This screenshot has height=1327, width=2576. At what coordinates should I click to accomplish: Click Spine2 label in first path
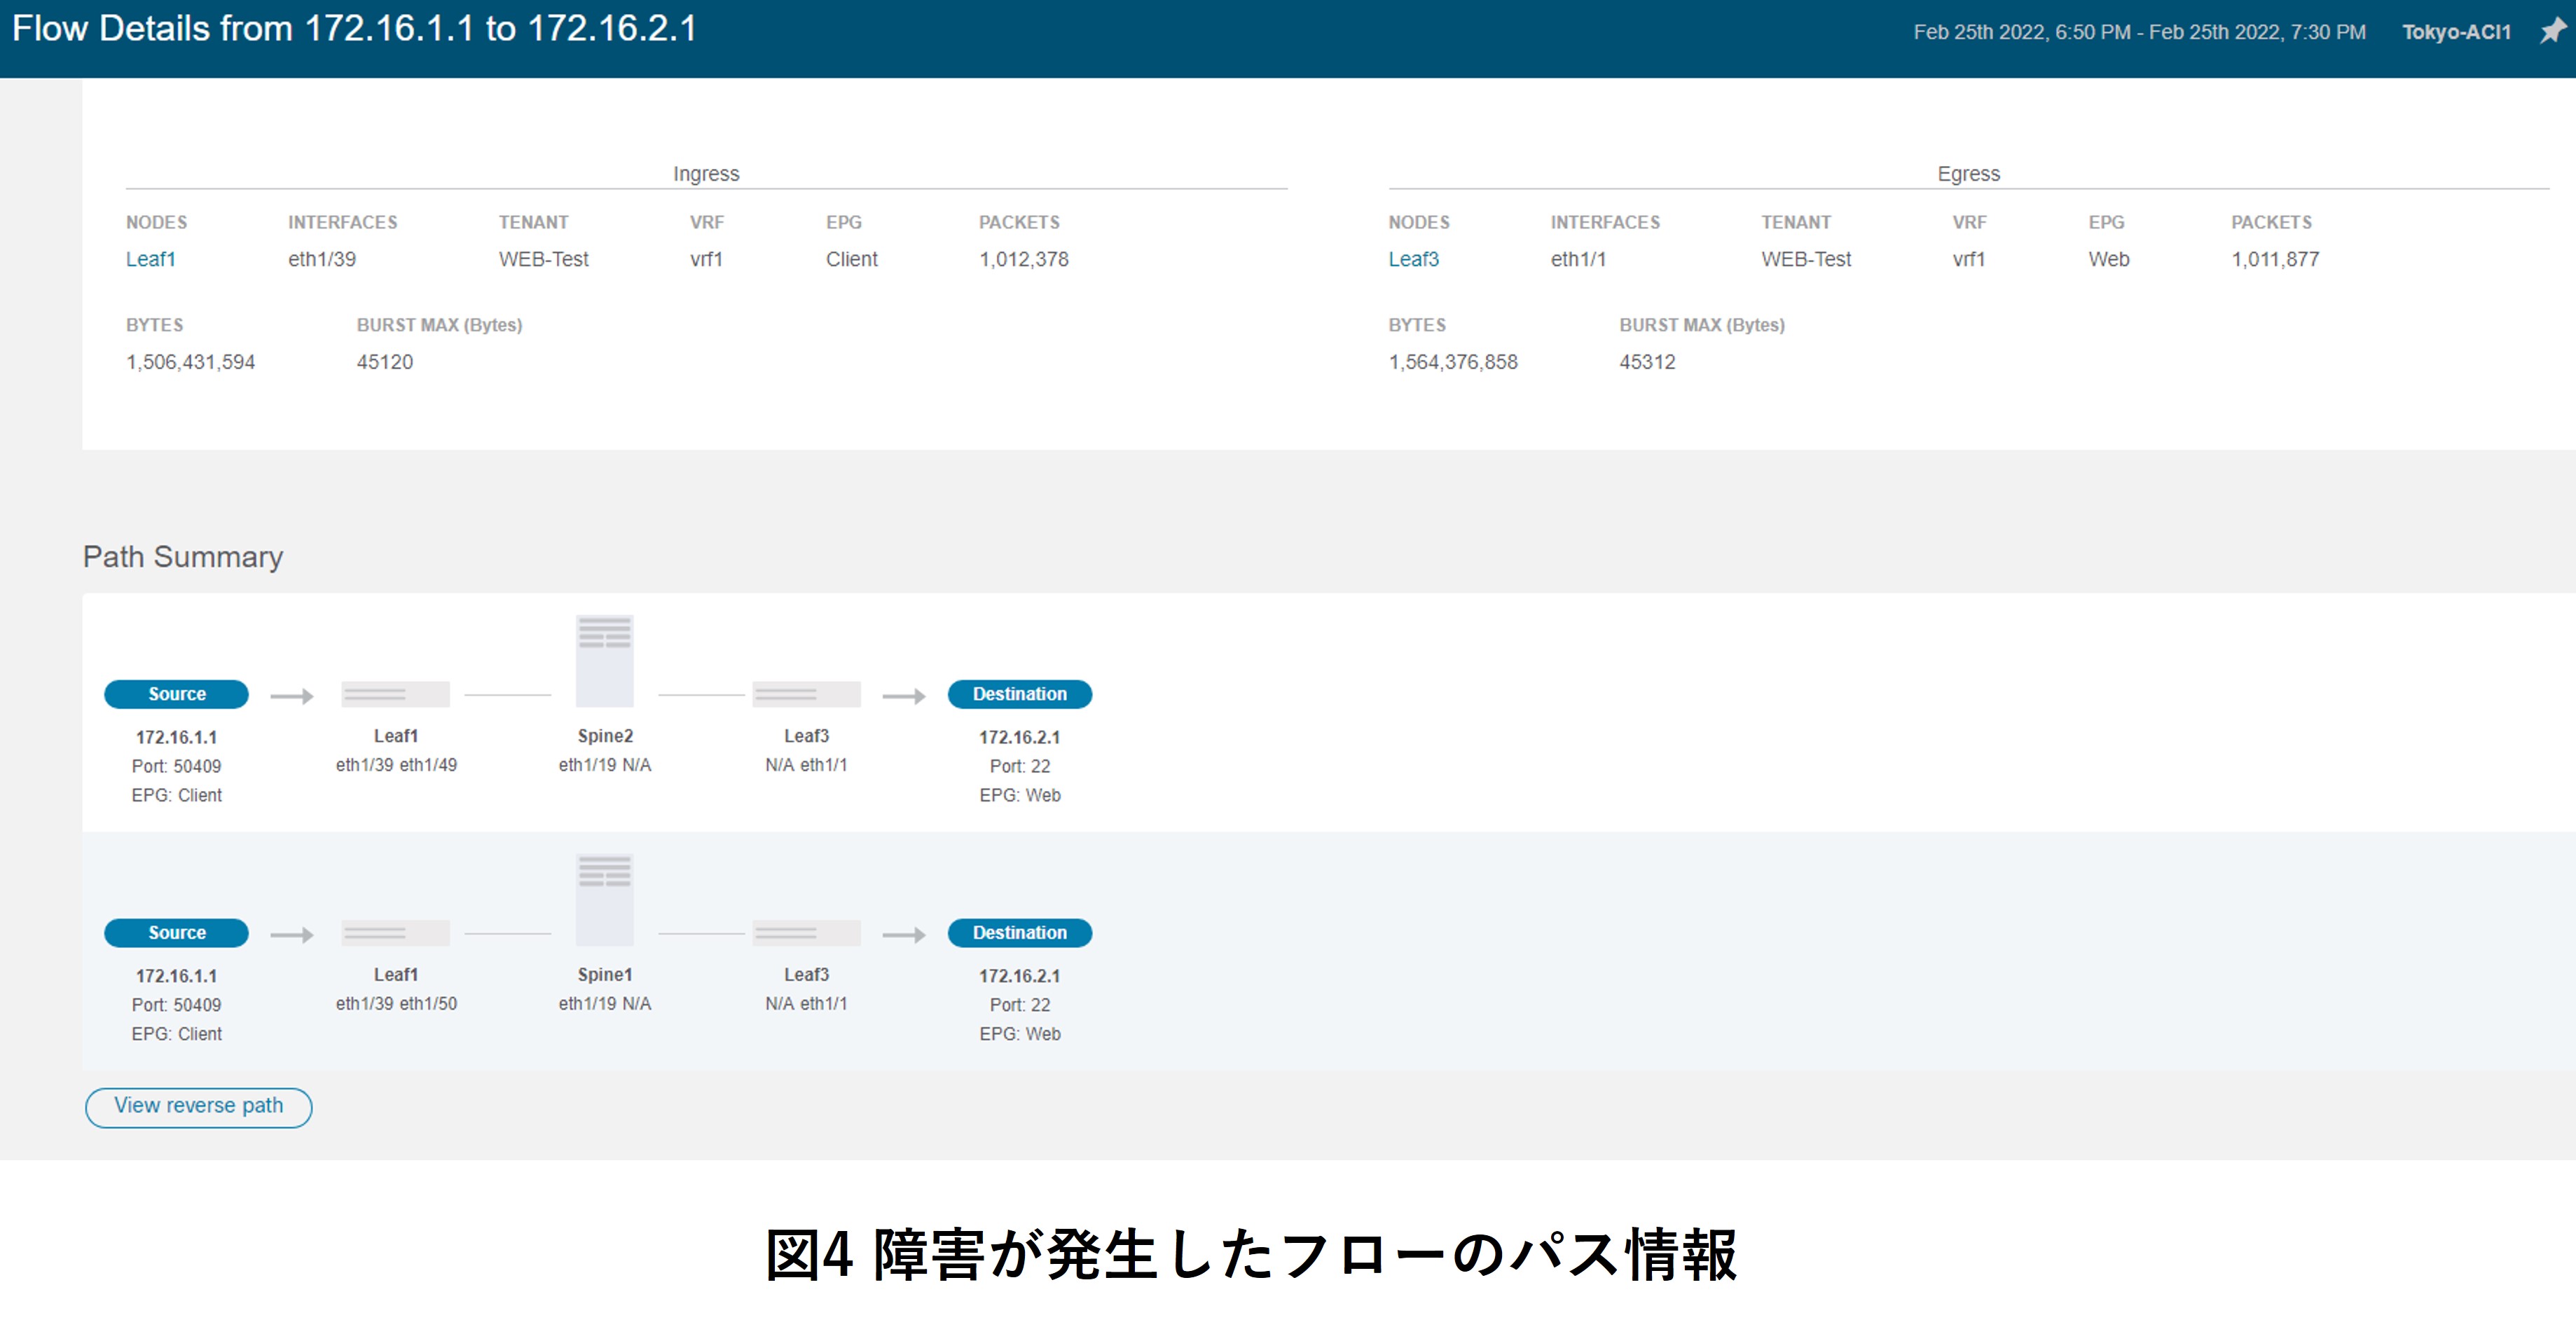tap(605, 736)
